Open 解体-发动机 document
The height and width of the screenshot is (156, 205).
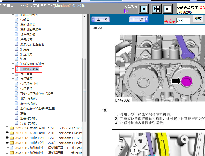pyautogui.click(x=28, y=103)
